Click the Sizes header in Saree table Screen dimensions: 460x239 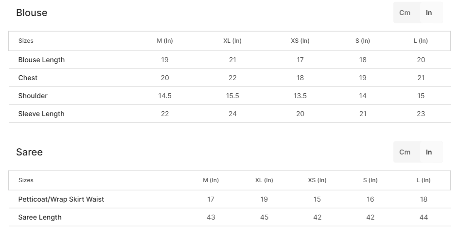coord(26,180)
